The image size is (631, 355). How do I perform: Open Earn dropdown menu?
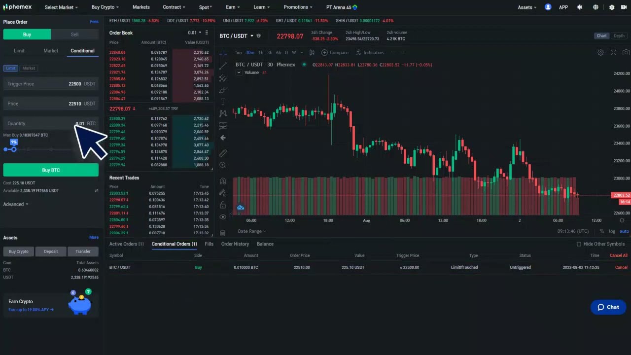tap(233, 7)
